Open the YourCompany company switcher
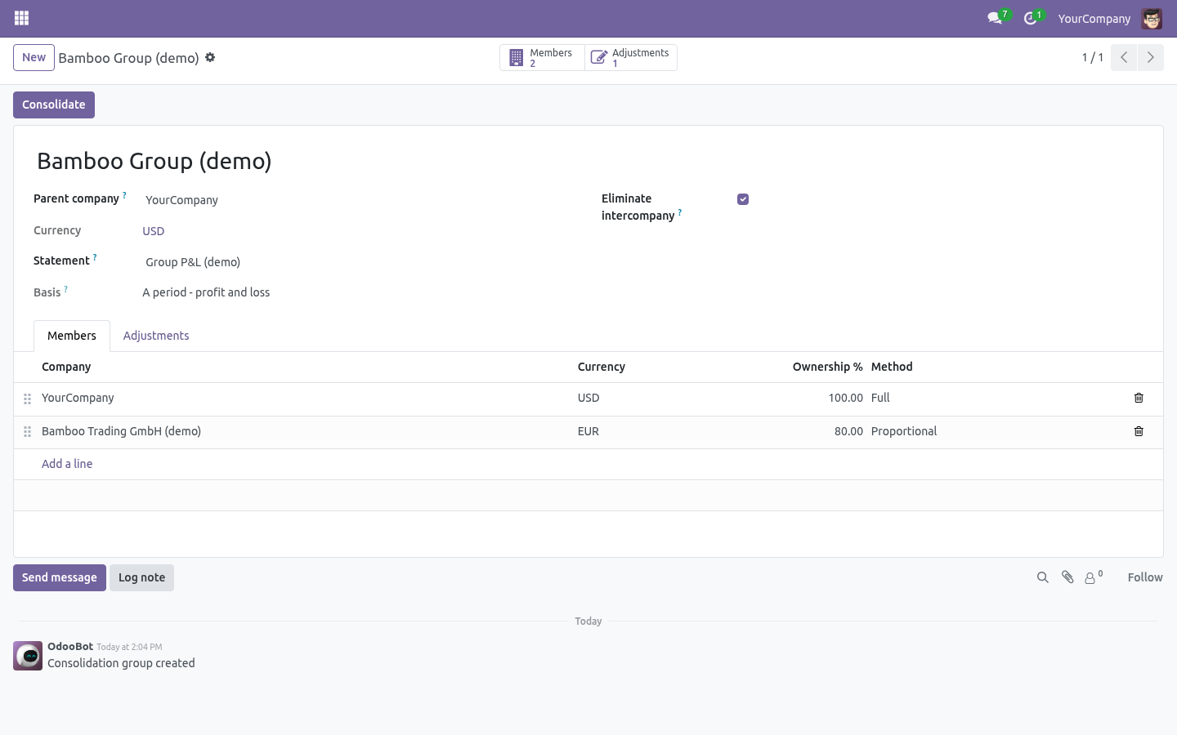 [x=1094, y=19]
